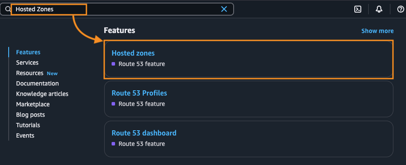Open the CloudShell terminal icon
The width and height of the screenshot is (406, 165).
pos(357,9)
